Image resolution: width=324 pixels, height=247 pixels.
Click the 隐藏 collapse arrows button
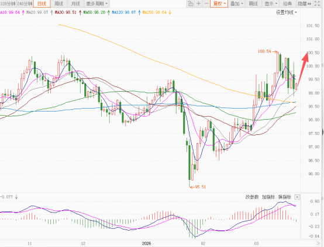click(304, 4)
